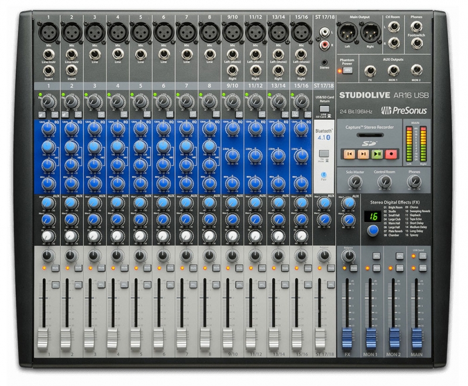The height and width of the screenshot is (386, 468).
Task: Toggle the USB Send 1/2 button
Action: click(422, 256)
